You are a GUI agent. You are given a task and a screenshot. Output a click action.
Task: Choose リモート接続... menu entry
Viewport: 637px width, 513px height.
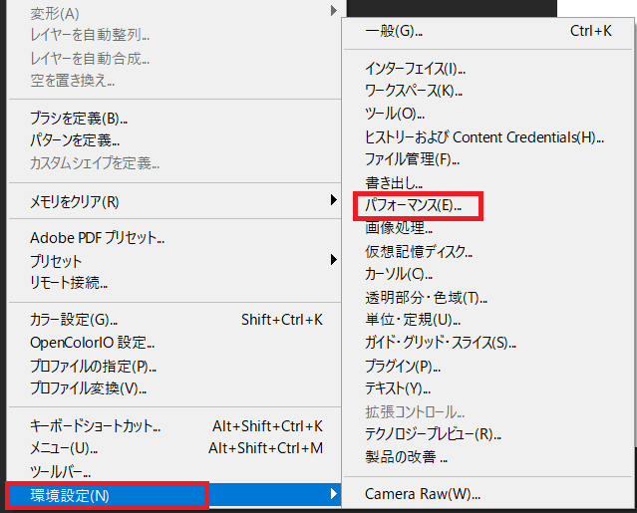[x=174, y=283]
